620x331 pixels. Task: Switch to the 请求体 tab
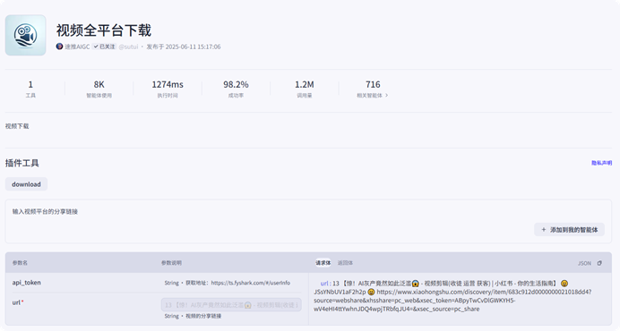[x=323, y=263]
